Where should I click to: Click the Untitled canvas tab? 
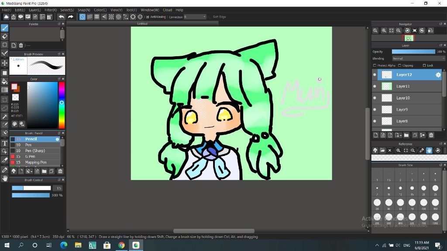142,24
